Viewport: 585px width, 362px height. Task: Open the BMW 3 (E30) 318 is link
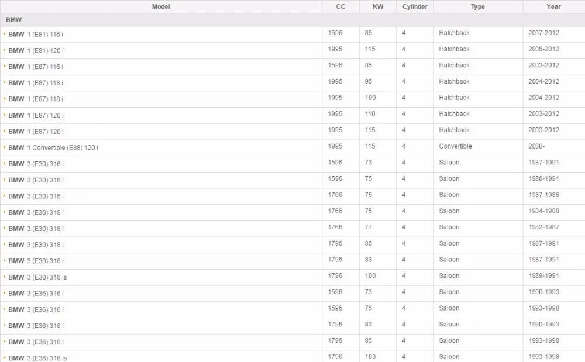[x=37, y=277]
